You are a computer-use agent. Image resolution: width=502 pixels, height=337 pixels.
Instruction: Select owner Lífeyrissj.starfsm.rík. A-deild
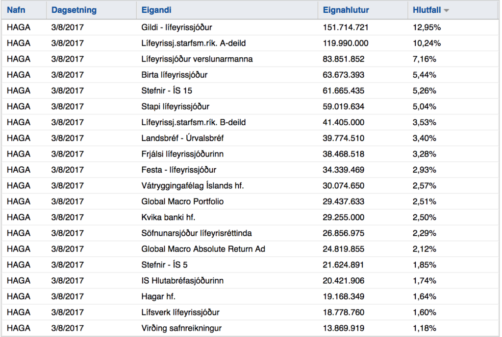193,43
